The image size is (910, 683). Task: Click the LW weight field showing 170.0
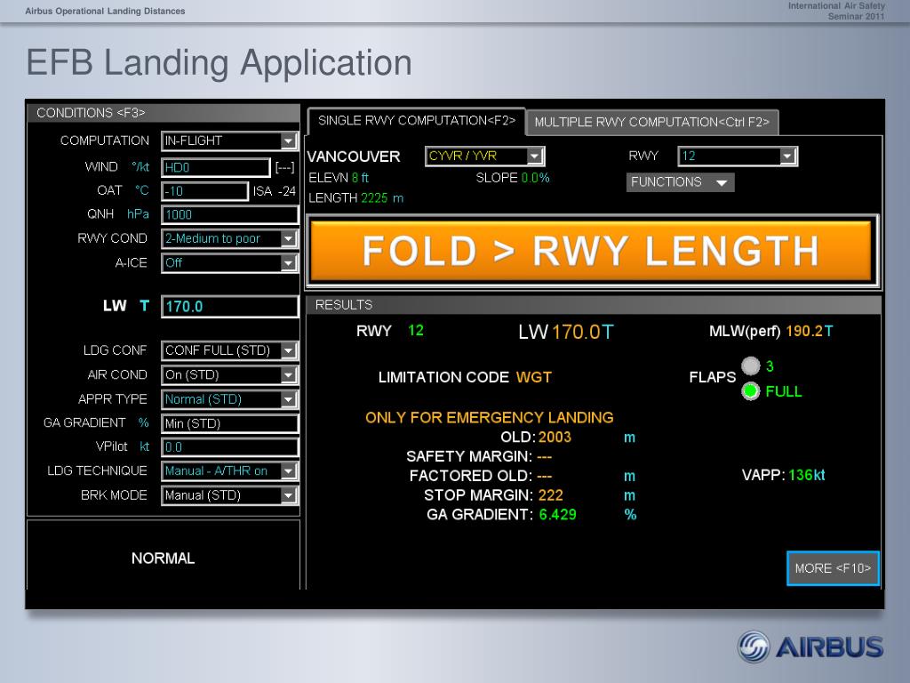pos(230,307)
